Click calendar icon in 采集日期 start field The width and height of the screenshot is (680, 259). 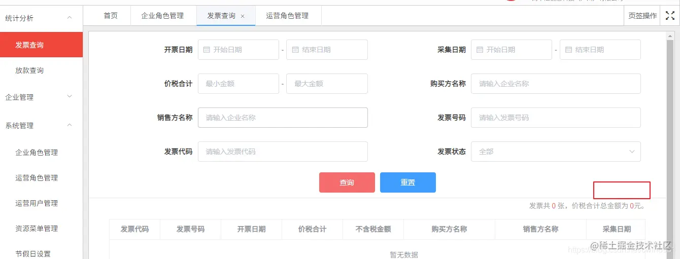click(x=480, y=50)
